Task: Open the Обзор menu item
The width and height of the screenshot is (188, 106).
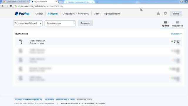Action: pyautogui.click(x=39, y=14)
